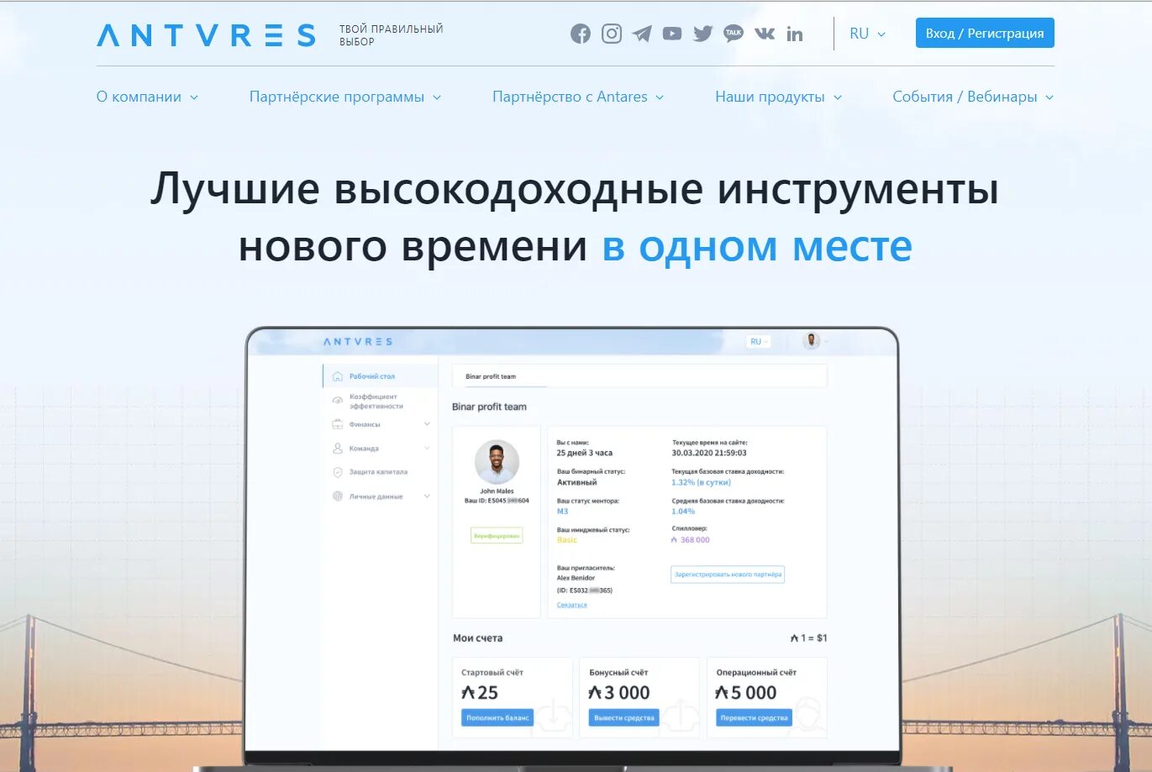Open the Facebook social icon
Image resolution: width=1152 pixels, height=772 pixels.
tap(581, 34)
